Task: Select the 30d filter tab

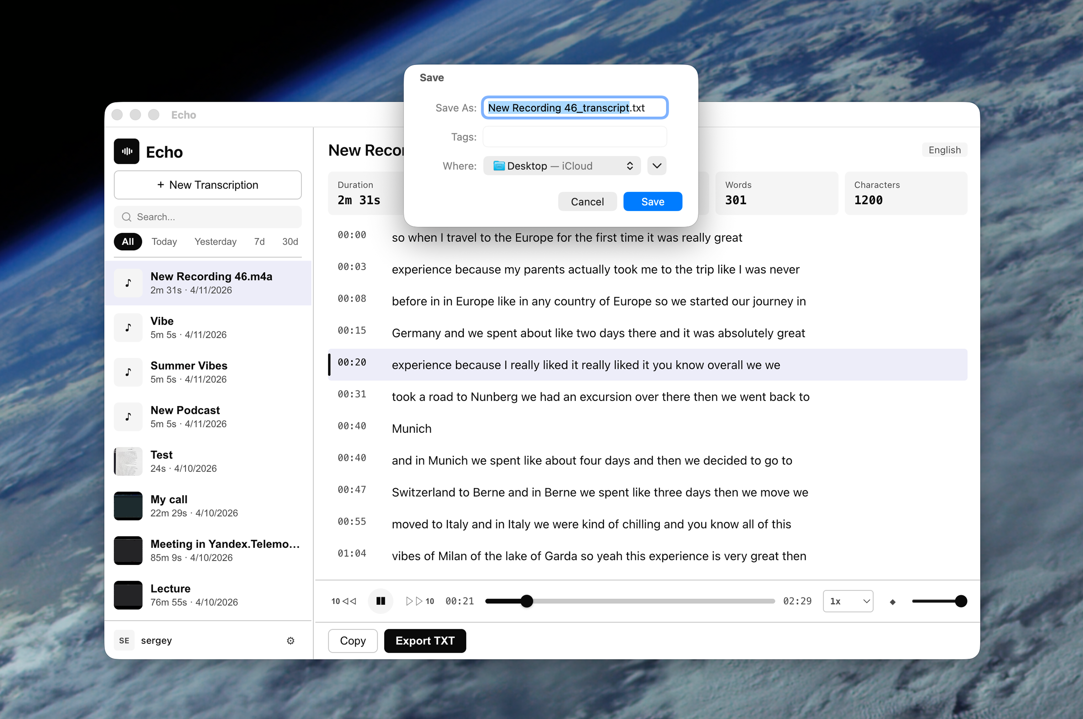Action: point(289,242)
